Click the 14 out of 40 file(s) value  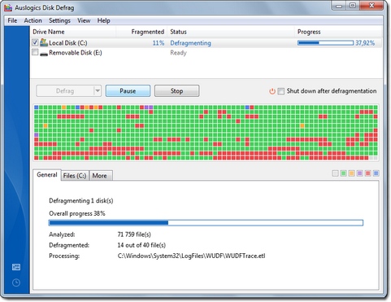tap(141, 245)
